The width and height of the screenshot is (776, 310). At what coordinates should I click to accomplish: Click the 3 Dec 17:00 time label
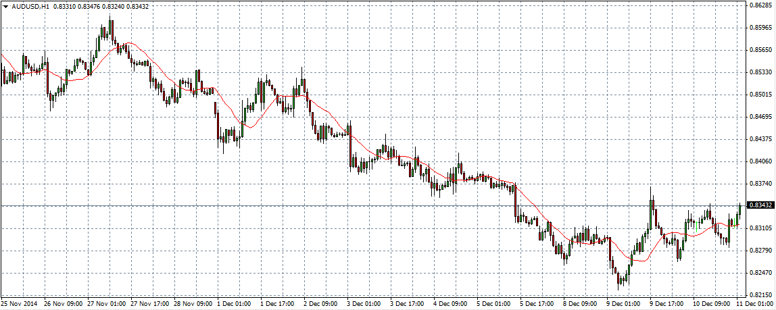point(408,304)
